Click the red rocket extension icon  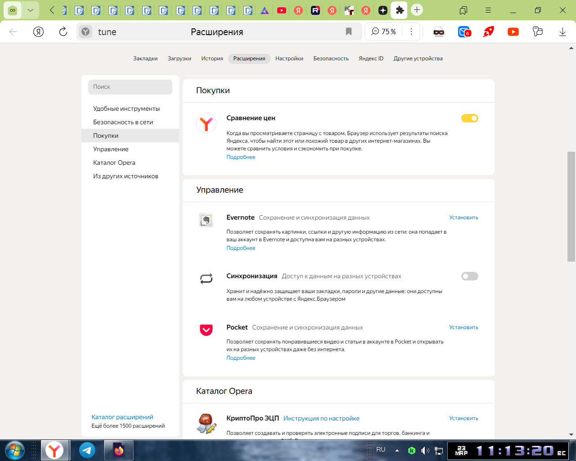coord(488,32)
